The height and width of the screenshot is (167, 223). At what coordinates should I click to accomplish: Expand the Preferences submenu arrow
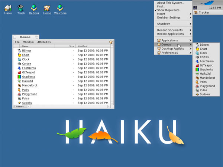click(190, 53)
